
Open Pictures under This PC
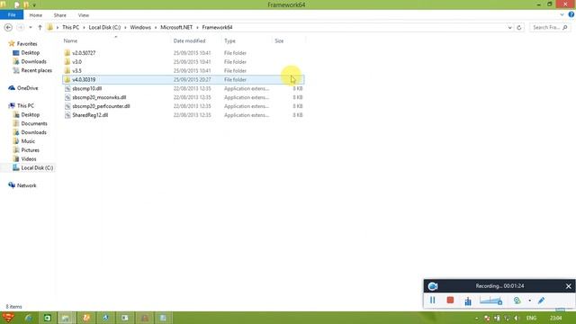tap(30, 150)
